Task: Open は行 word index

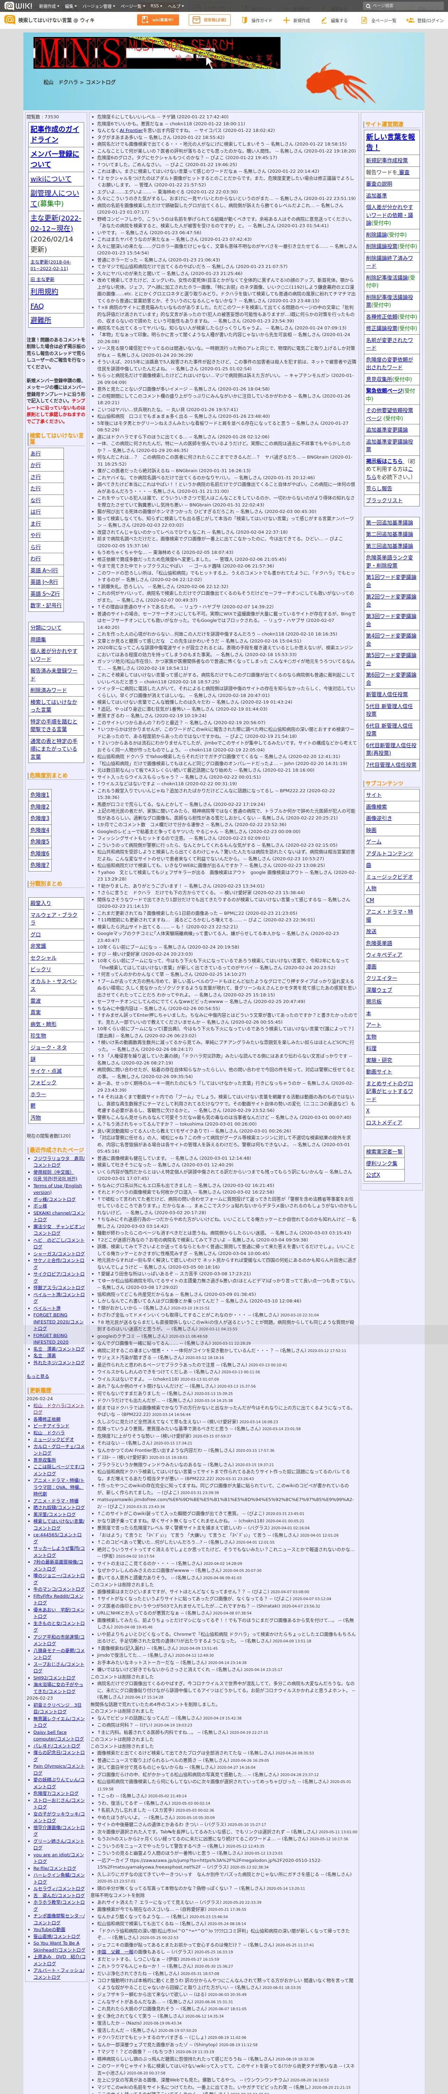Action: pos(36,512)
